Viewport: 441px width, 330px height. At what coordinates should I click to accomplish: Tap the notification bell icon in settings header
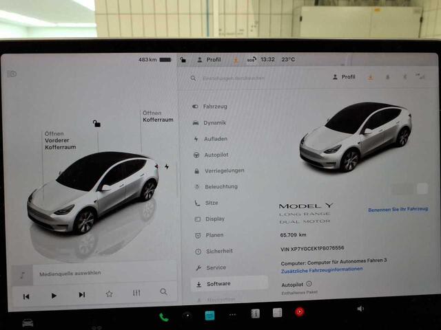click(388, 77)
